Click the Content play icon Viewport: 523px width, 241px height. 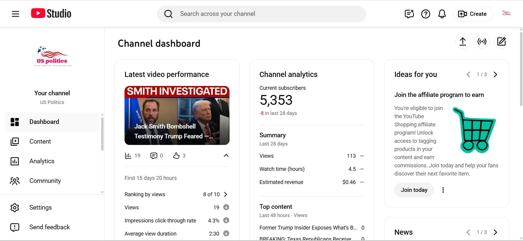tap(15, 141)
